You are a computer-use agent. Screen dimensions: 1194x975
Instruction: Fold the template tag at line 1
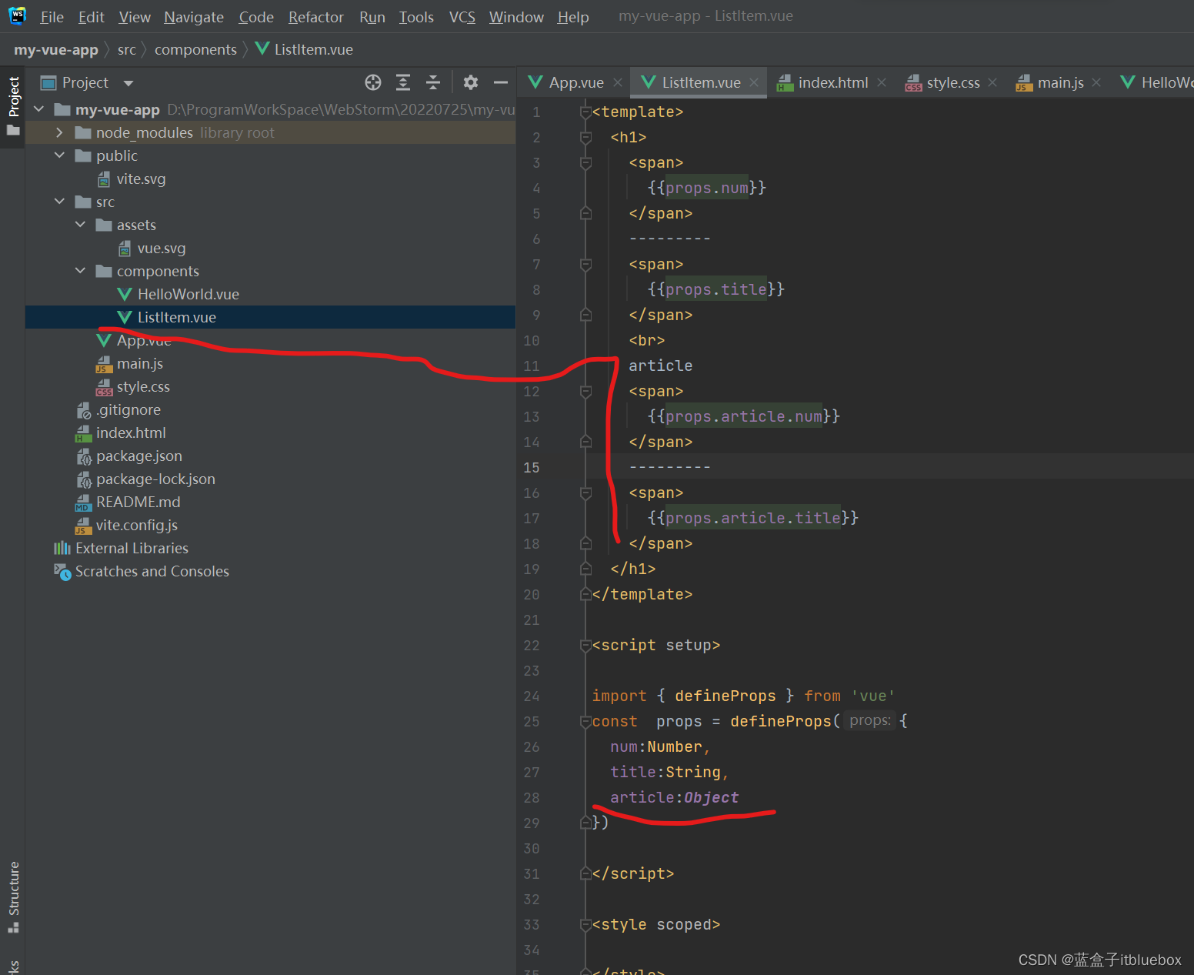(x=585, y=112)
